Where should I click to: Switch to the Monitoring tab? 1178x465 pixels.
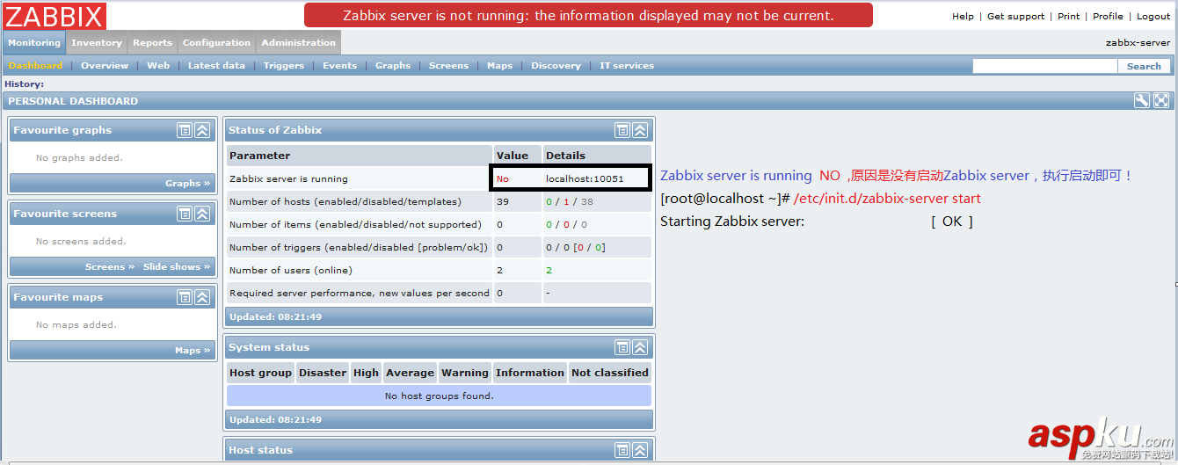(34, 42)
